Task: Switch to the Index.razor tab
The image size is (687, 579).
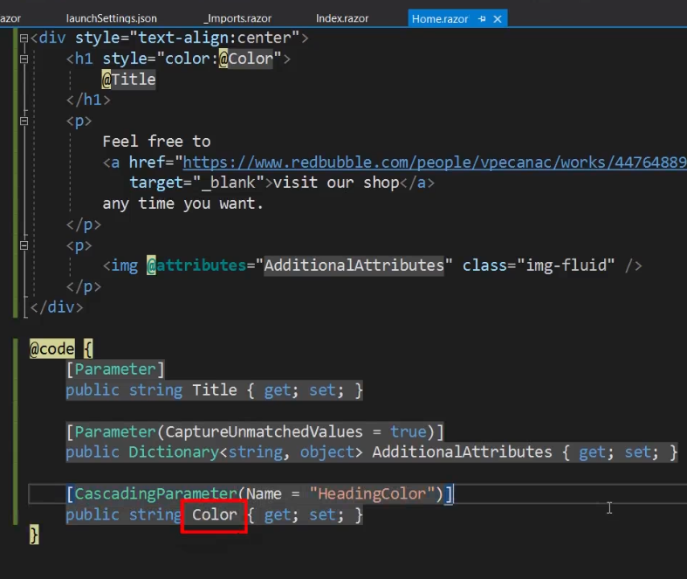Action: 342,18
